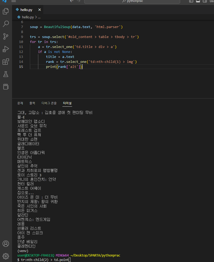Click 'td:nth-child(1) > img' string on line 14

(x=112, y=62)
